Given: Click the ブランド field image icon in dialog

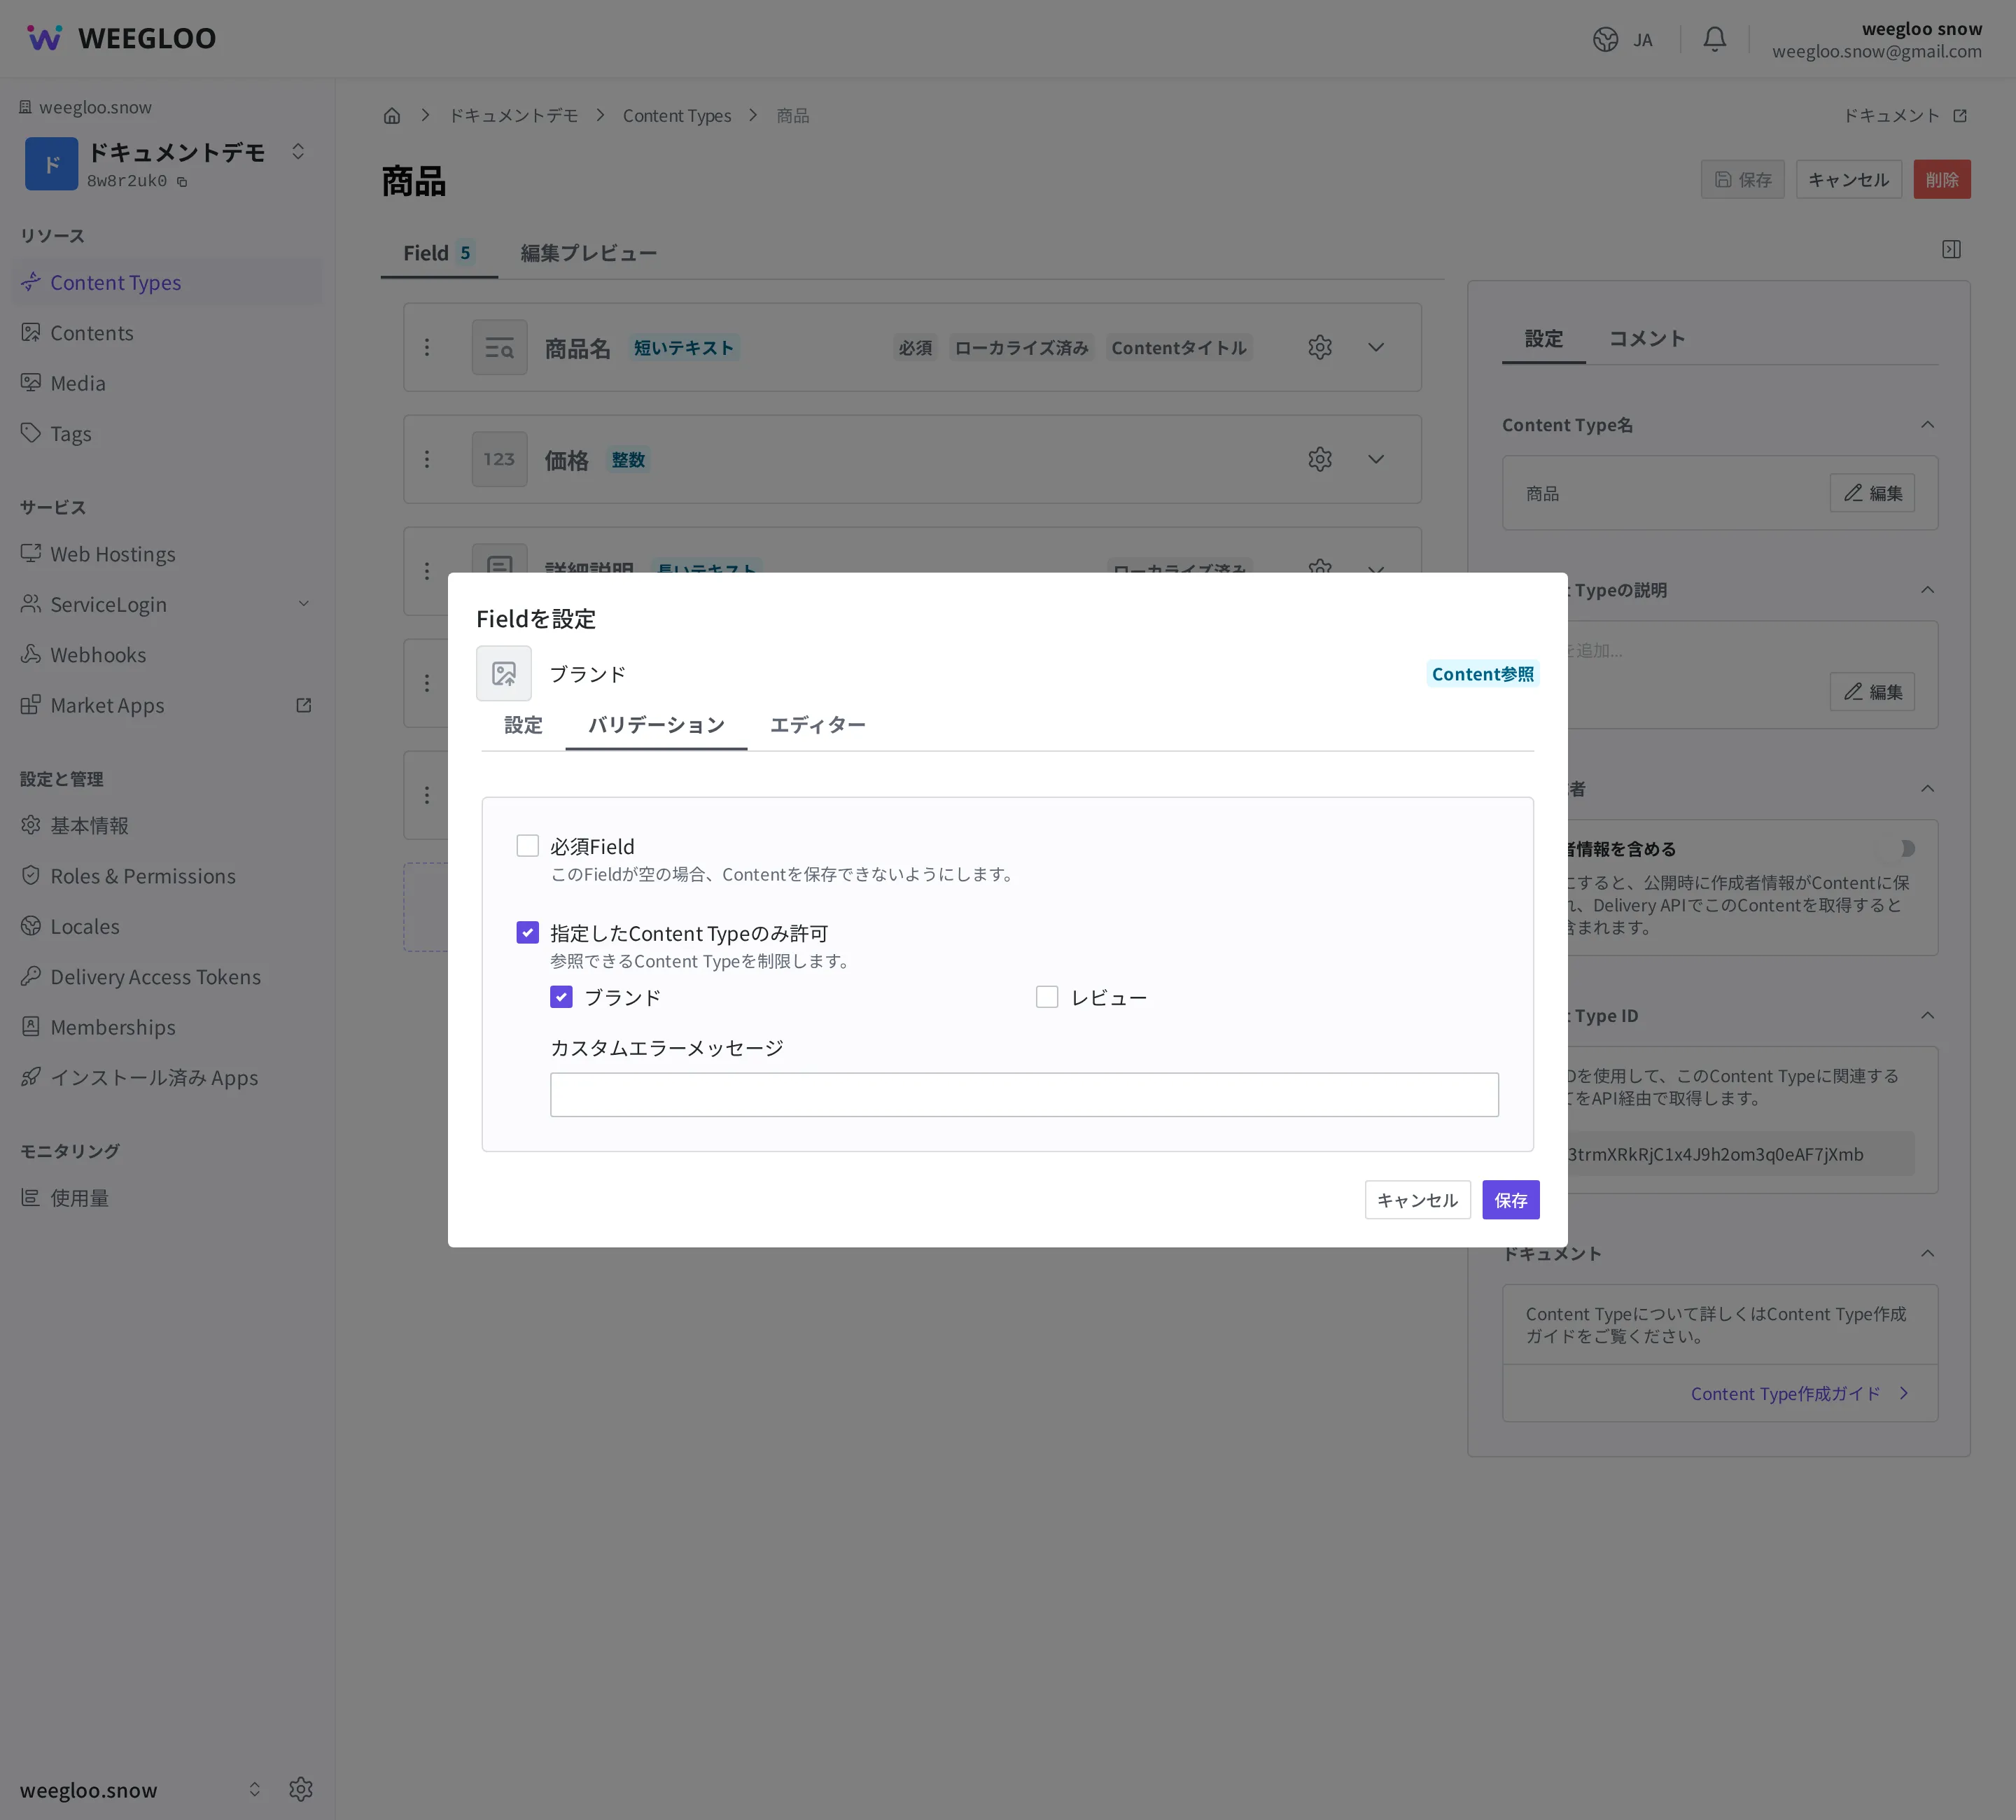Looking at the screenshot, I should pyautogui.click(x=504, y=673).
